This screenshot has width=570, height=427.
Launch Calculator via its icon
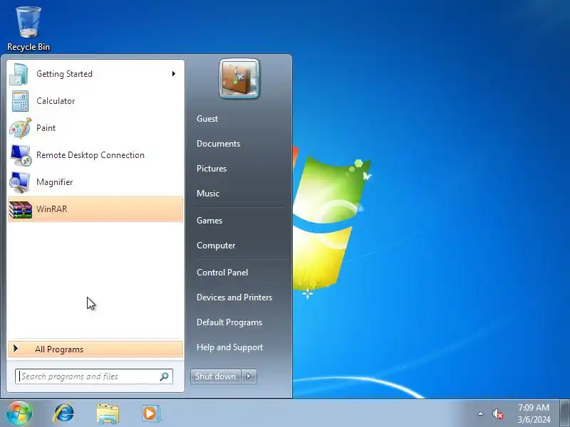(20, 101)
